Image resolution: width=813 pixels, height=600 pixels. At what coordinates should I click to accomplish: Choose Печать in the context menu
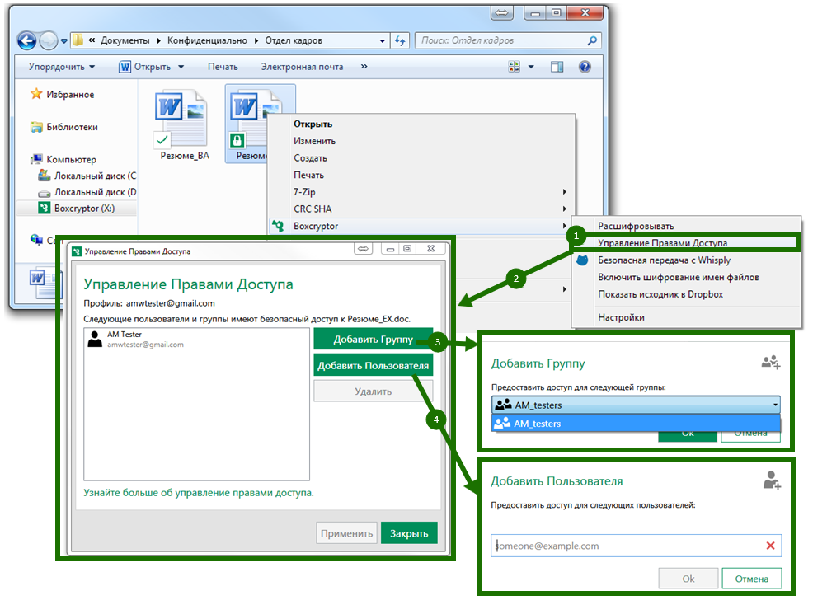pos(421,175)
